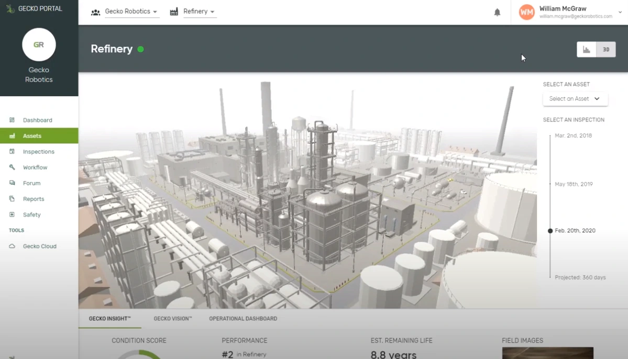Open Safety in the sidebar
628x359 pixels.
[x=31, y=215]
